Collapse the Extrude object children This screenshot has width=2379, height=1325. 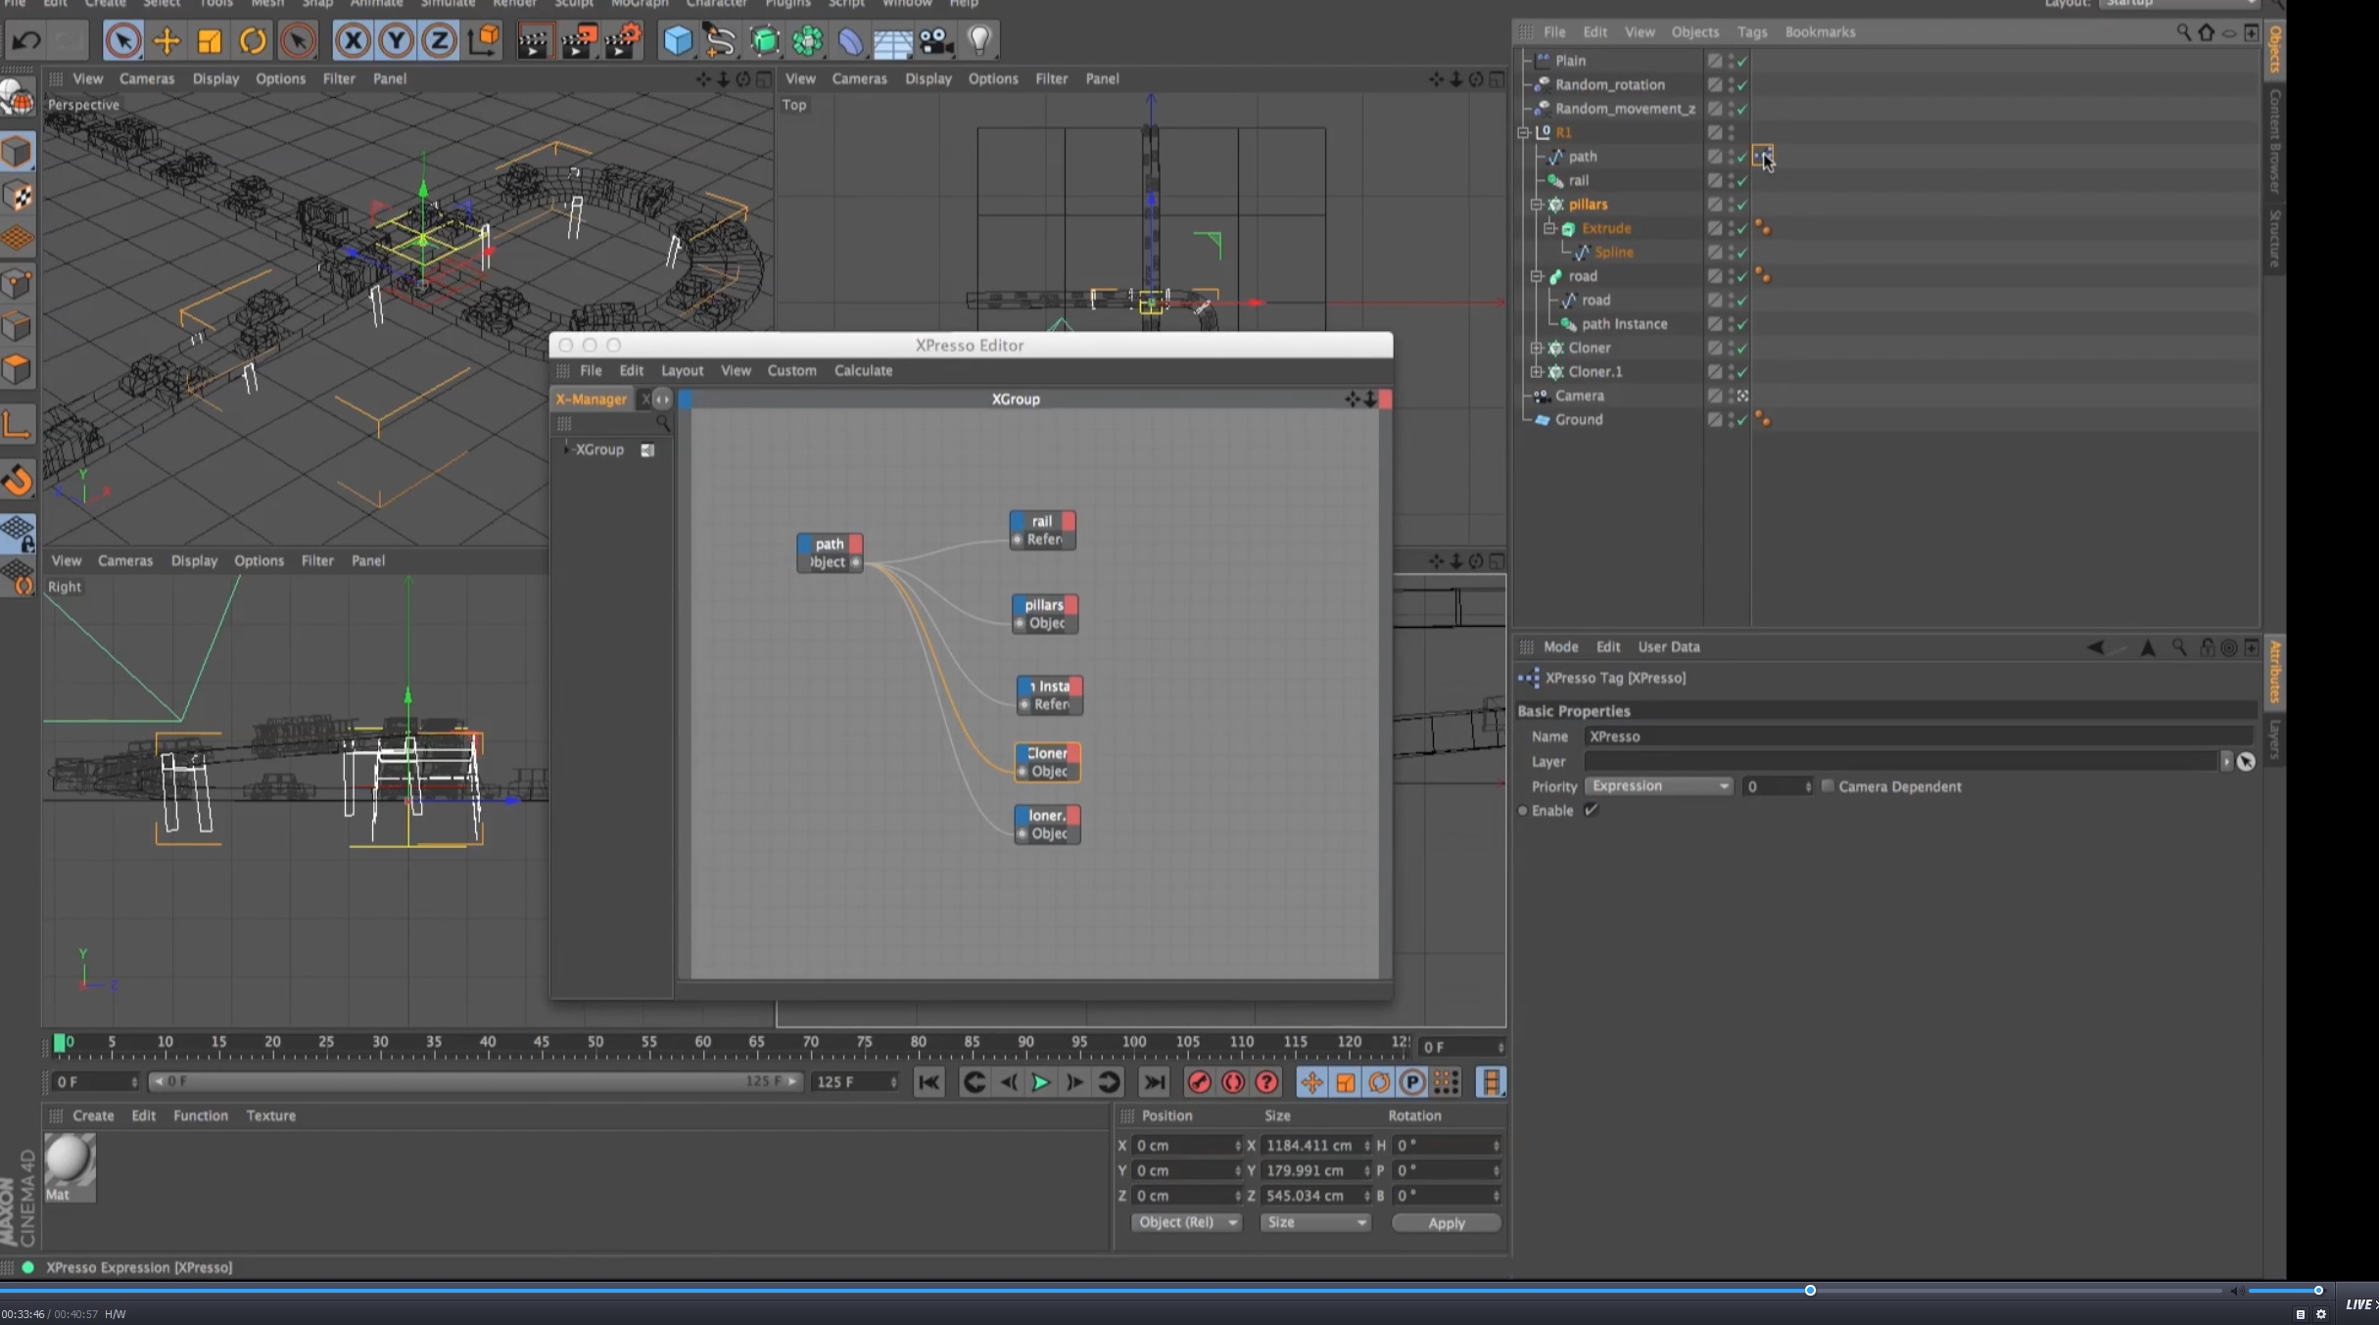1549,228
